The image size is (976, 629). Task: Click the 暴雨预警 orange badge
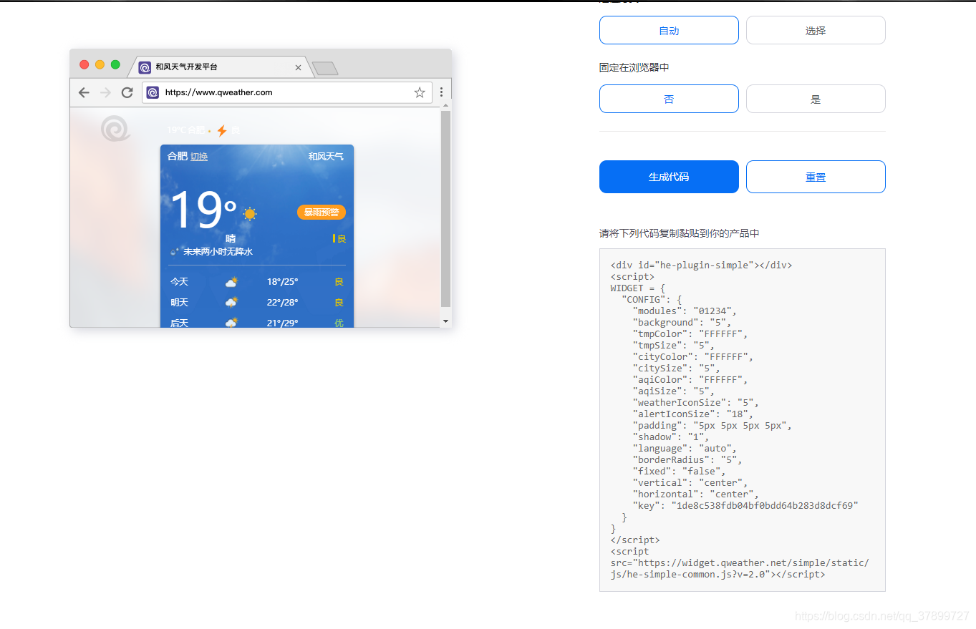pyautogui.click(x=322, y=213)
